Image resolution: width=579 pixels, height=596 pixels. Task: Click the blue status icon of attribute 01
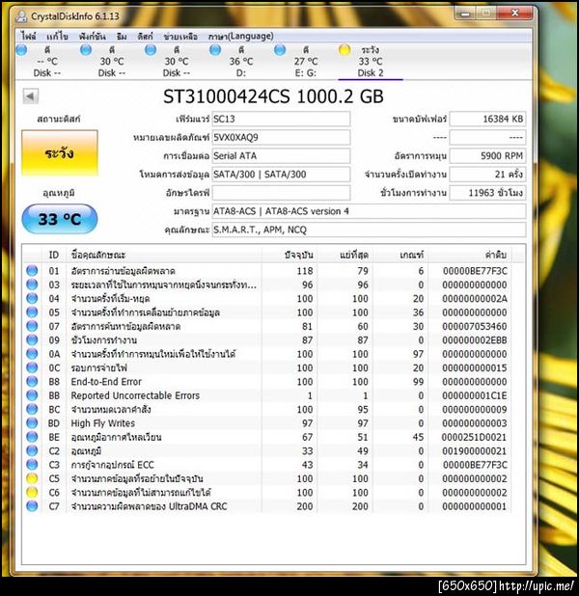[x=32, y=271]
